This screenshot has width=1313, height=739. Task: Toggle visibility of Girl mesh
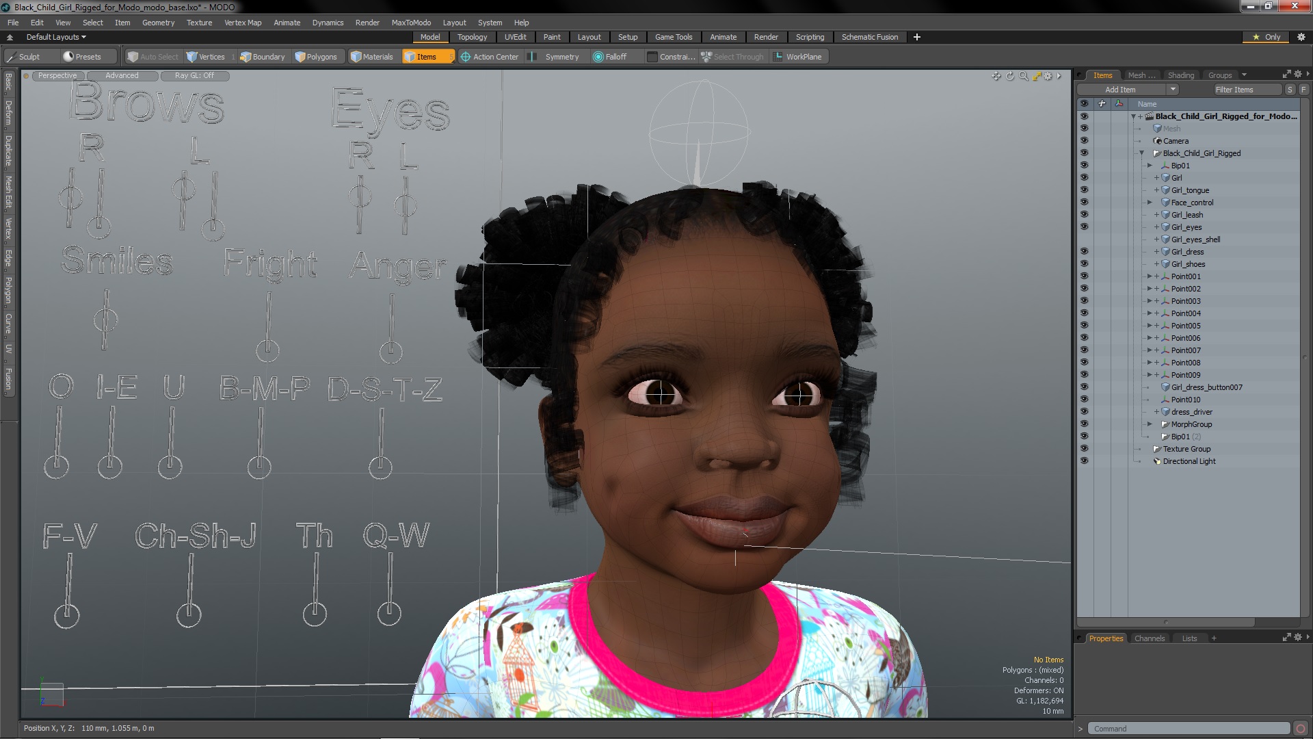pyautogui.click(x=1084, y=178)
